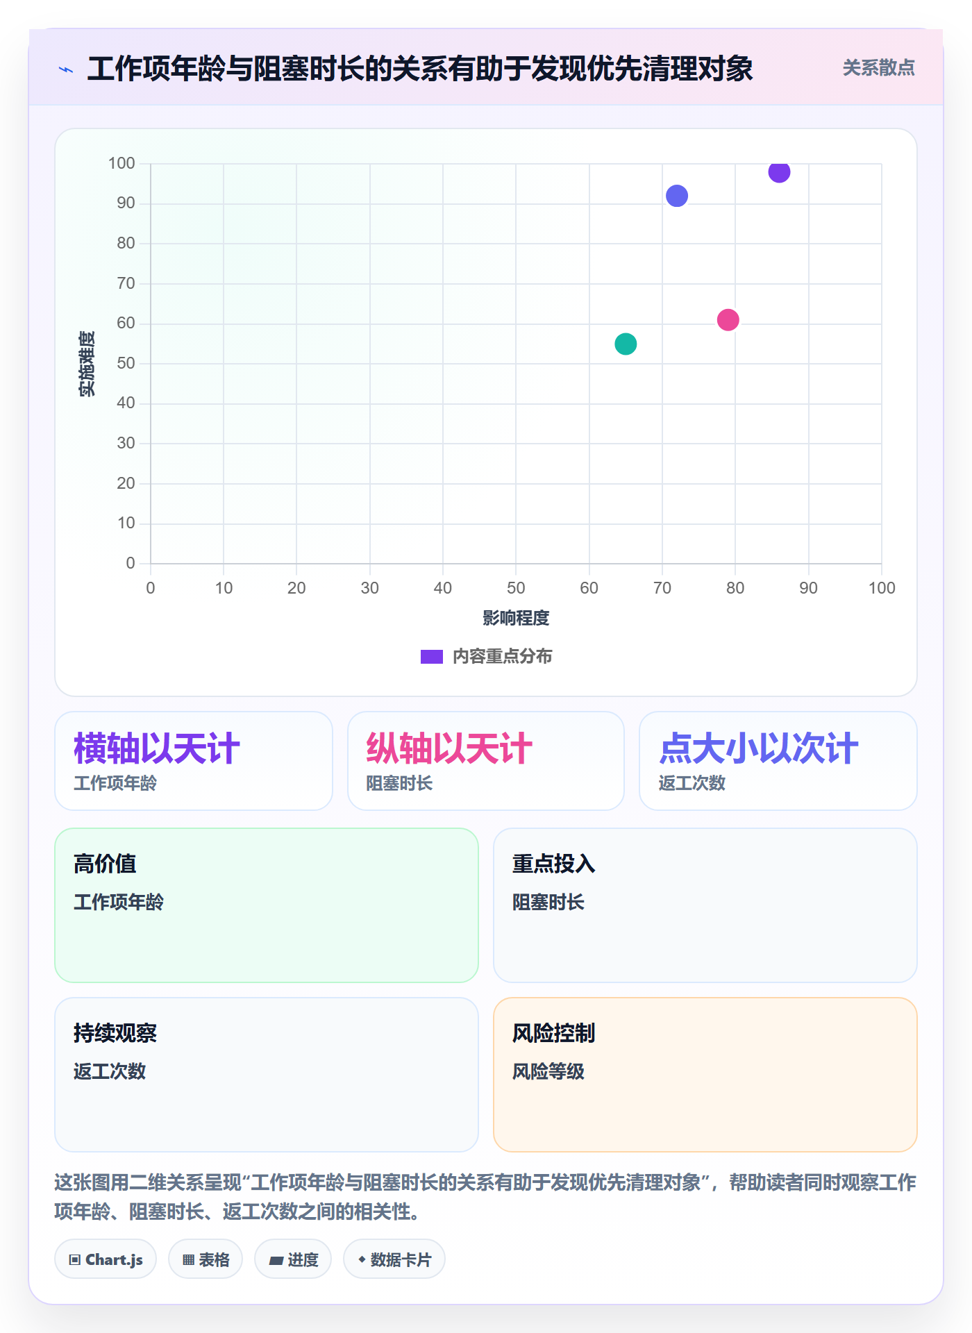Open the 横轴以天计 data card
The width and height of the screenshot is (972, 1333).
tap(194, 761)
